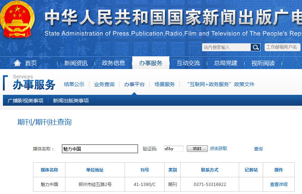Click the 查询 search link
The image size is (302, 194).
pos(258,149)
